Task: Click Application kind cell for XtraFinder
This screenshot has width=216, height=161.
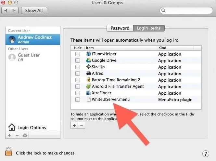Action: [170, 93]
